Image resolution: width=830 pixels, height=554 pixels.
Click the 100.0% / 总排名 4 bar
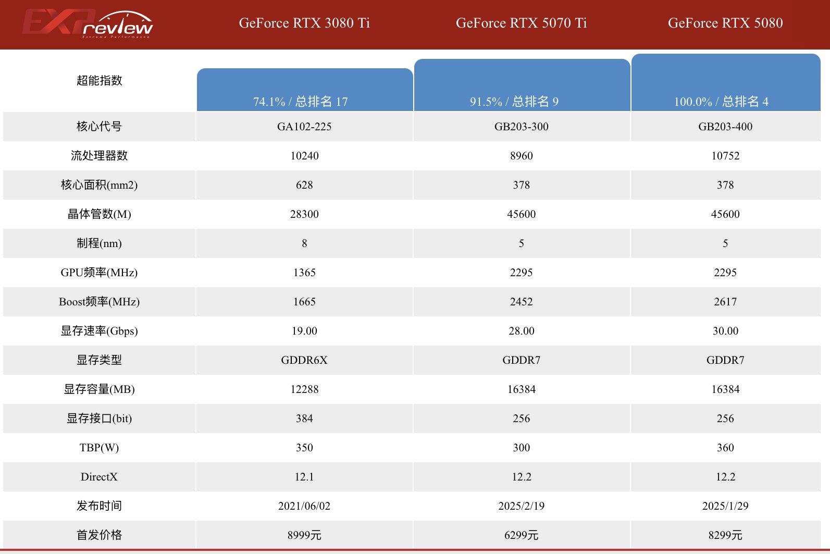726,82
